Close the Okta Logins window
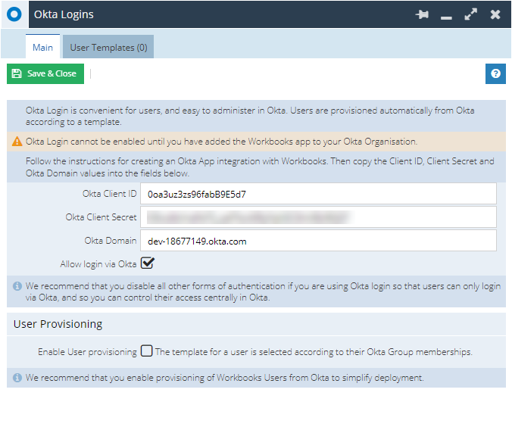This screenshot has width=512, height=430. click(495, 14)
